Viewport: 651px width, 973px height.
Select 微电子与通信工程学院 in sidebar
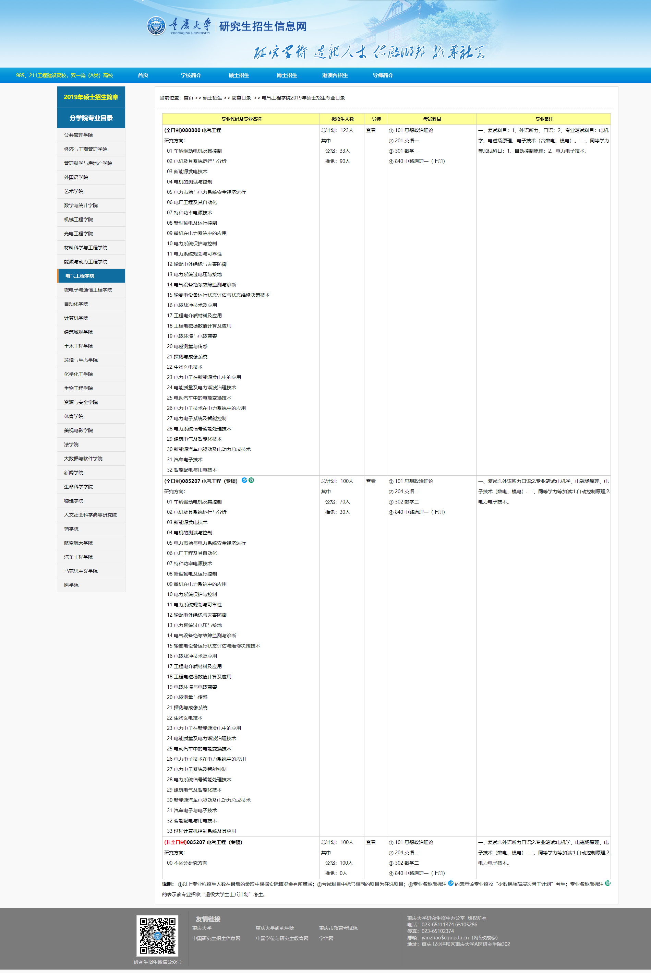(91, 290)
